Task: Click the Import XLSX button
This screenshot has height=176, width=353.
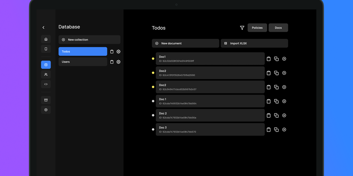Action: click(254, 43)
